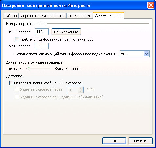This screenshot has width=156, height=148.
Task: Click the server timeout slider thumb
Action: 29,69
